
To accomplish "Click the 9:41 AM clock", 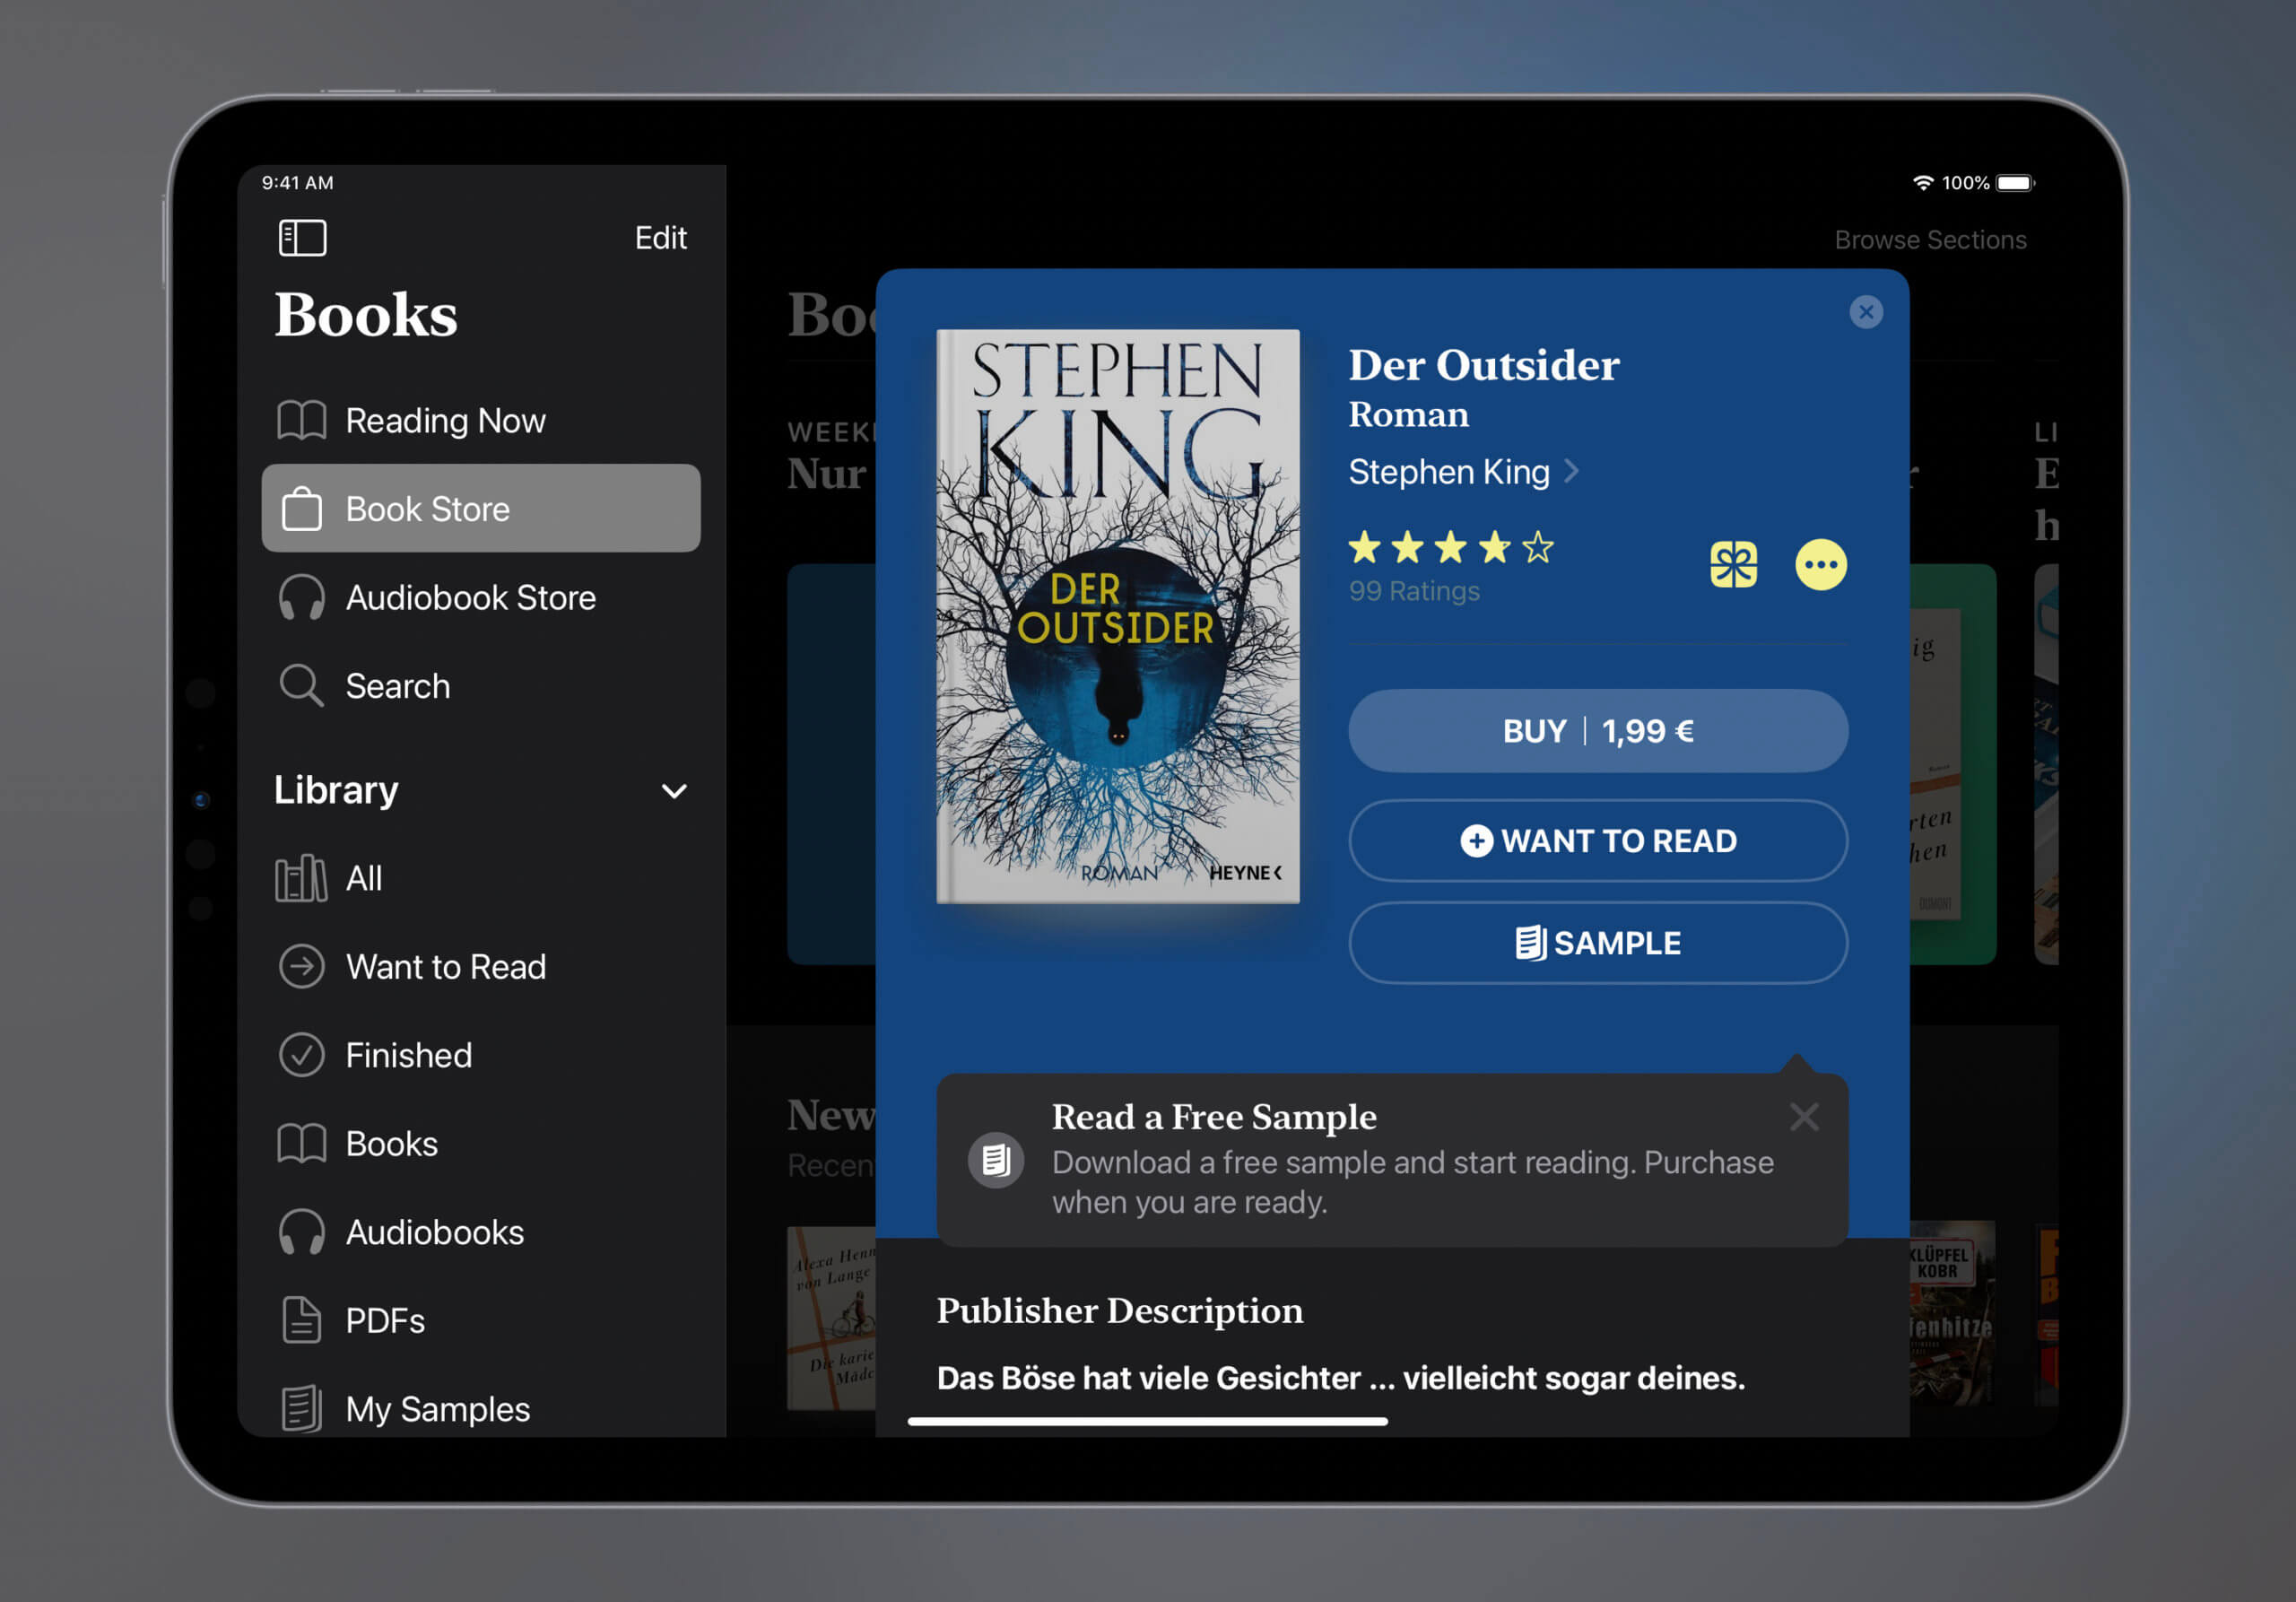I will [298, 183].
